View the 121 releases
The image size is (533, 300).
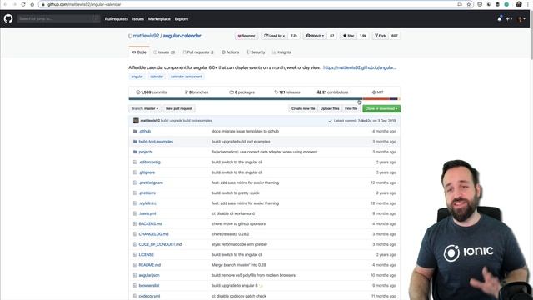point(287,92)
